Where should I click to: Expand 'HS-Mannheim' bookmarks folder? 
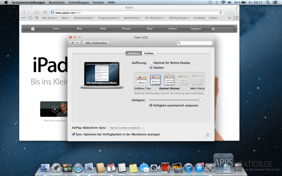click(155, 18)
